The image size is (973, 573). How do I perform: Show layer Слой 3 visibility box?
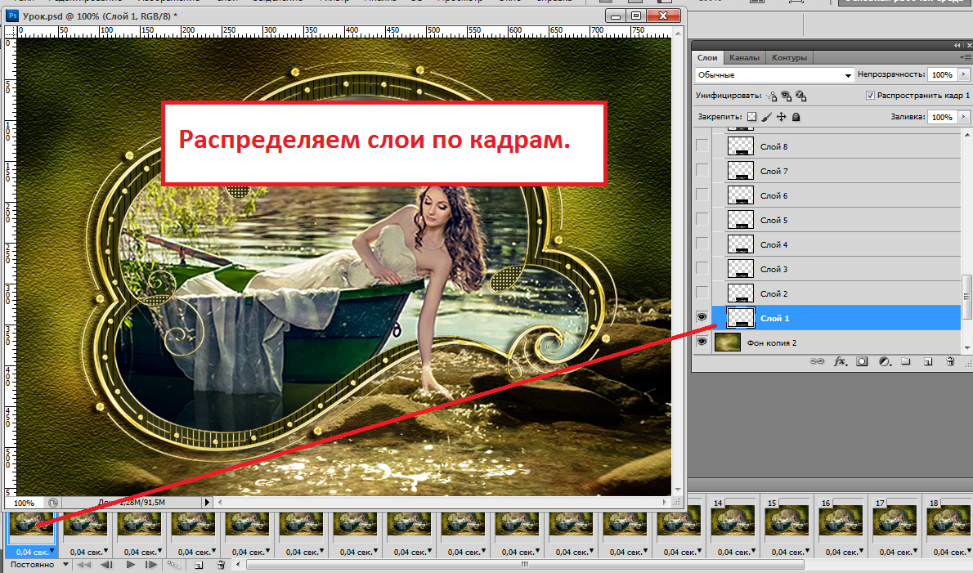tap(702, 268)
